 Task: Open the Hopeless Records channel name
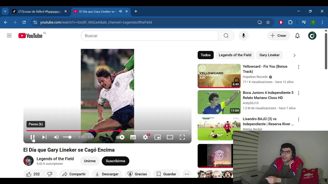255,77
